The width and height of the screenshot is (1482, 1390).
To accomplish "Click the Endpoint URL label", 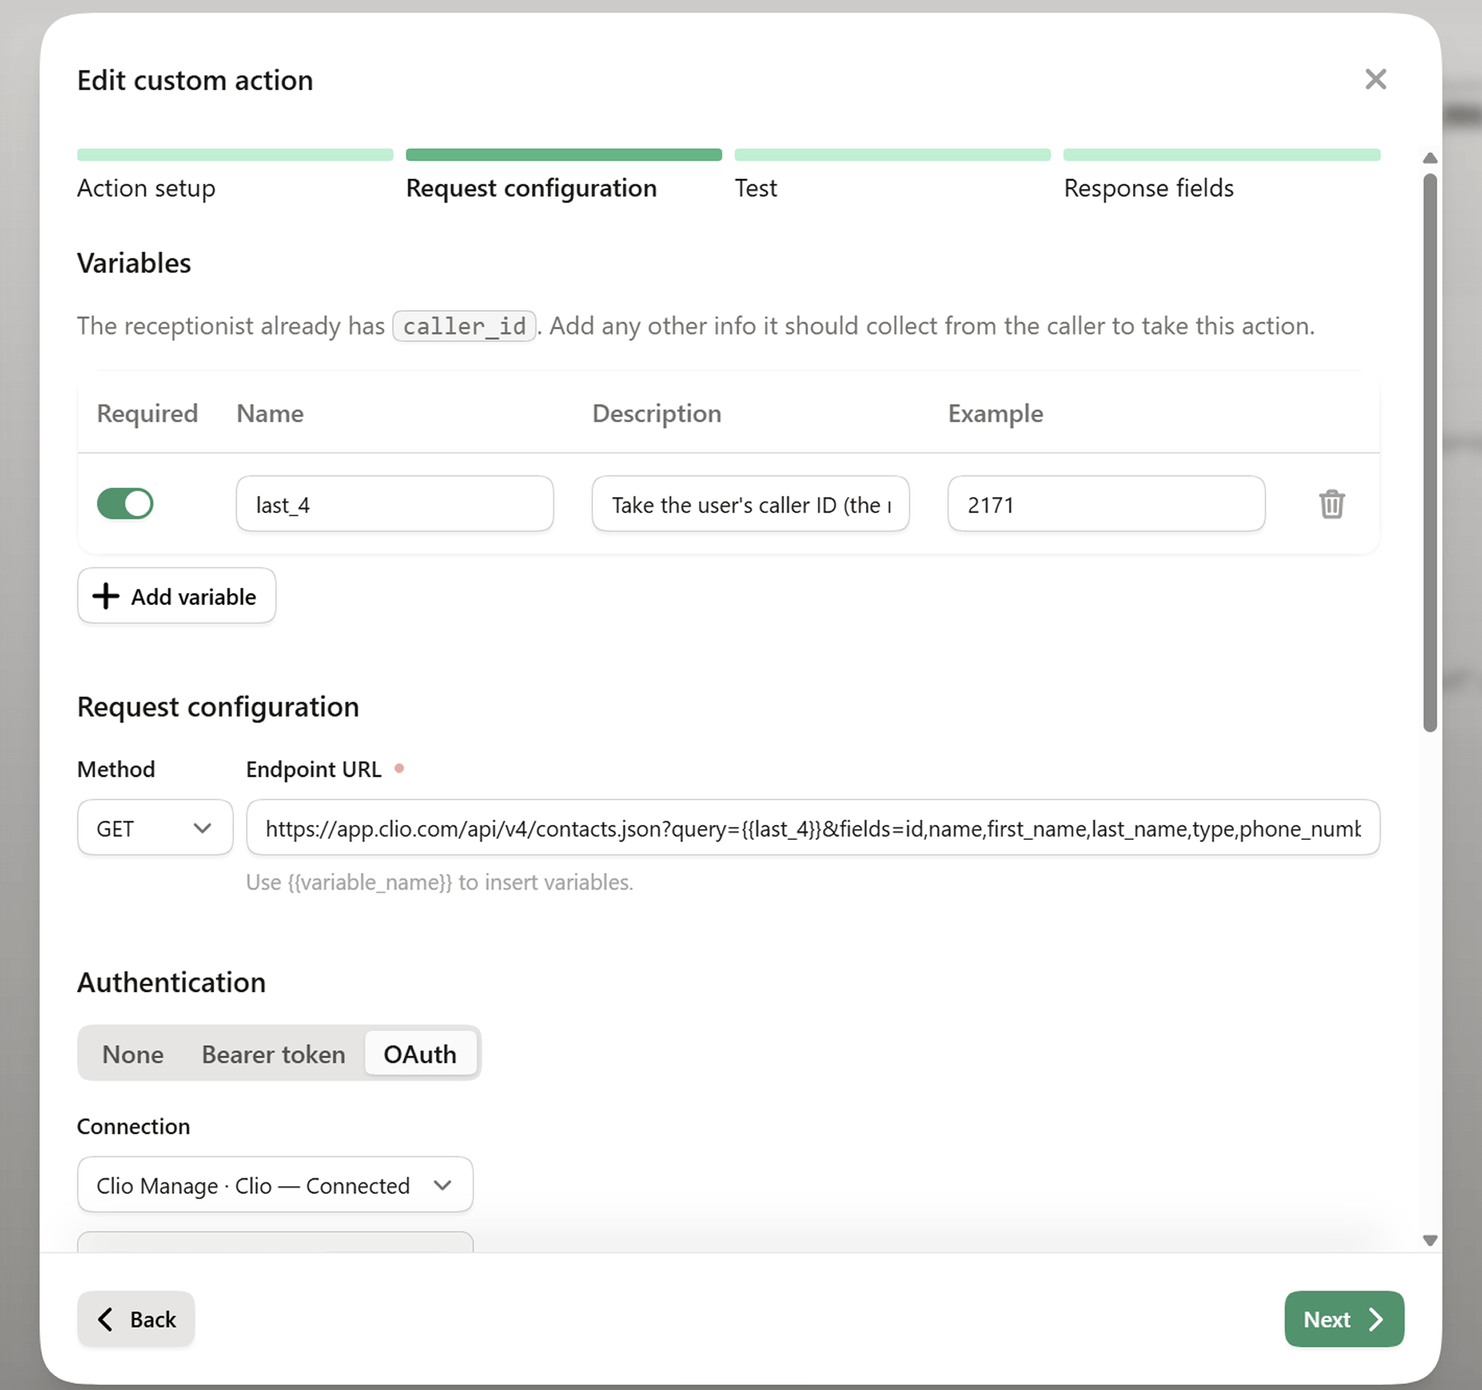I will tap(313, 769).
